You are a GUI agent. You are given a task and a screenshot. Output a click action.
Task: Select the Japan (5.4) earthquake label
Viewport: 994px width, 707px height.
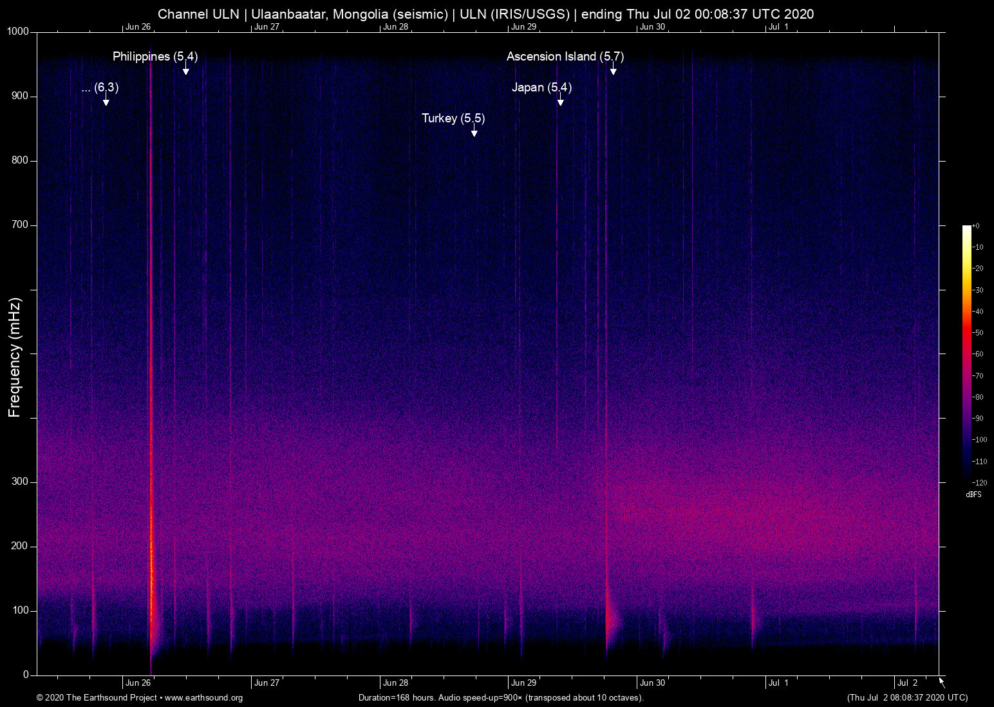click(x=542, y=88)
